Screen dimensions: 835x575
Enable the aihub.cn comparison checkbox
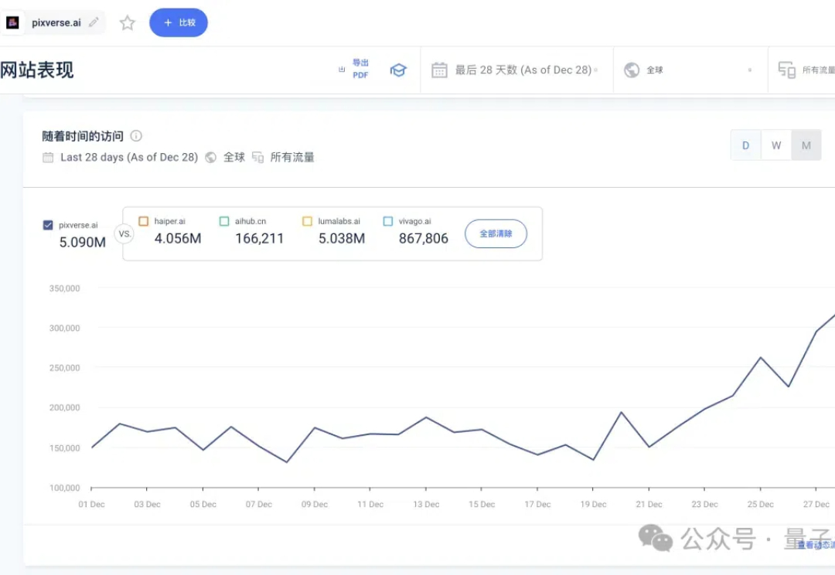pos(224,221)
